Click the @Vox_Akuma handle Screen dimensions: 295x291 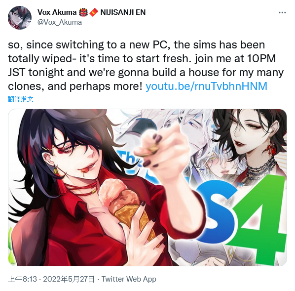[60, 22]
